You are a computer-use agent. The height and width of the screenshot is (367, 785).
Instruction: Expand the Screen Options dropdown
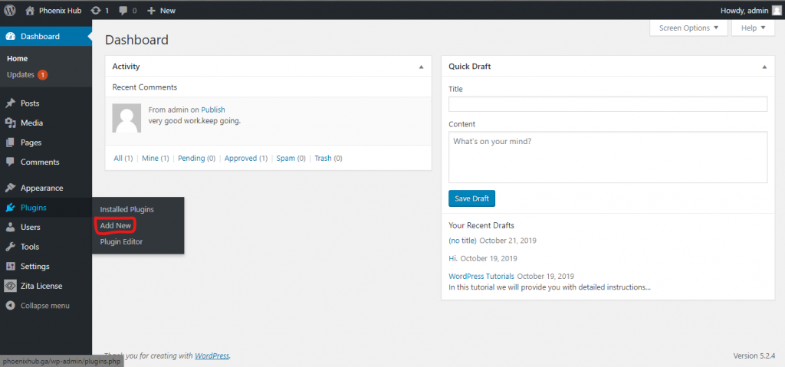click(x=688, y=28)
